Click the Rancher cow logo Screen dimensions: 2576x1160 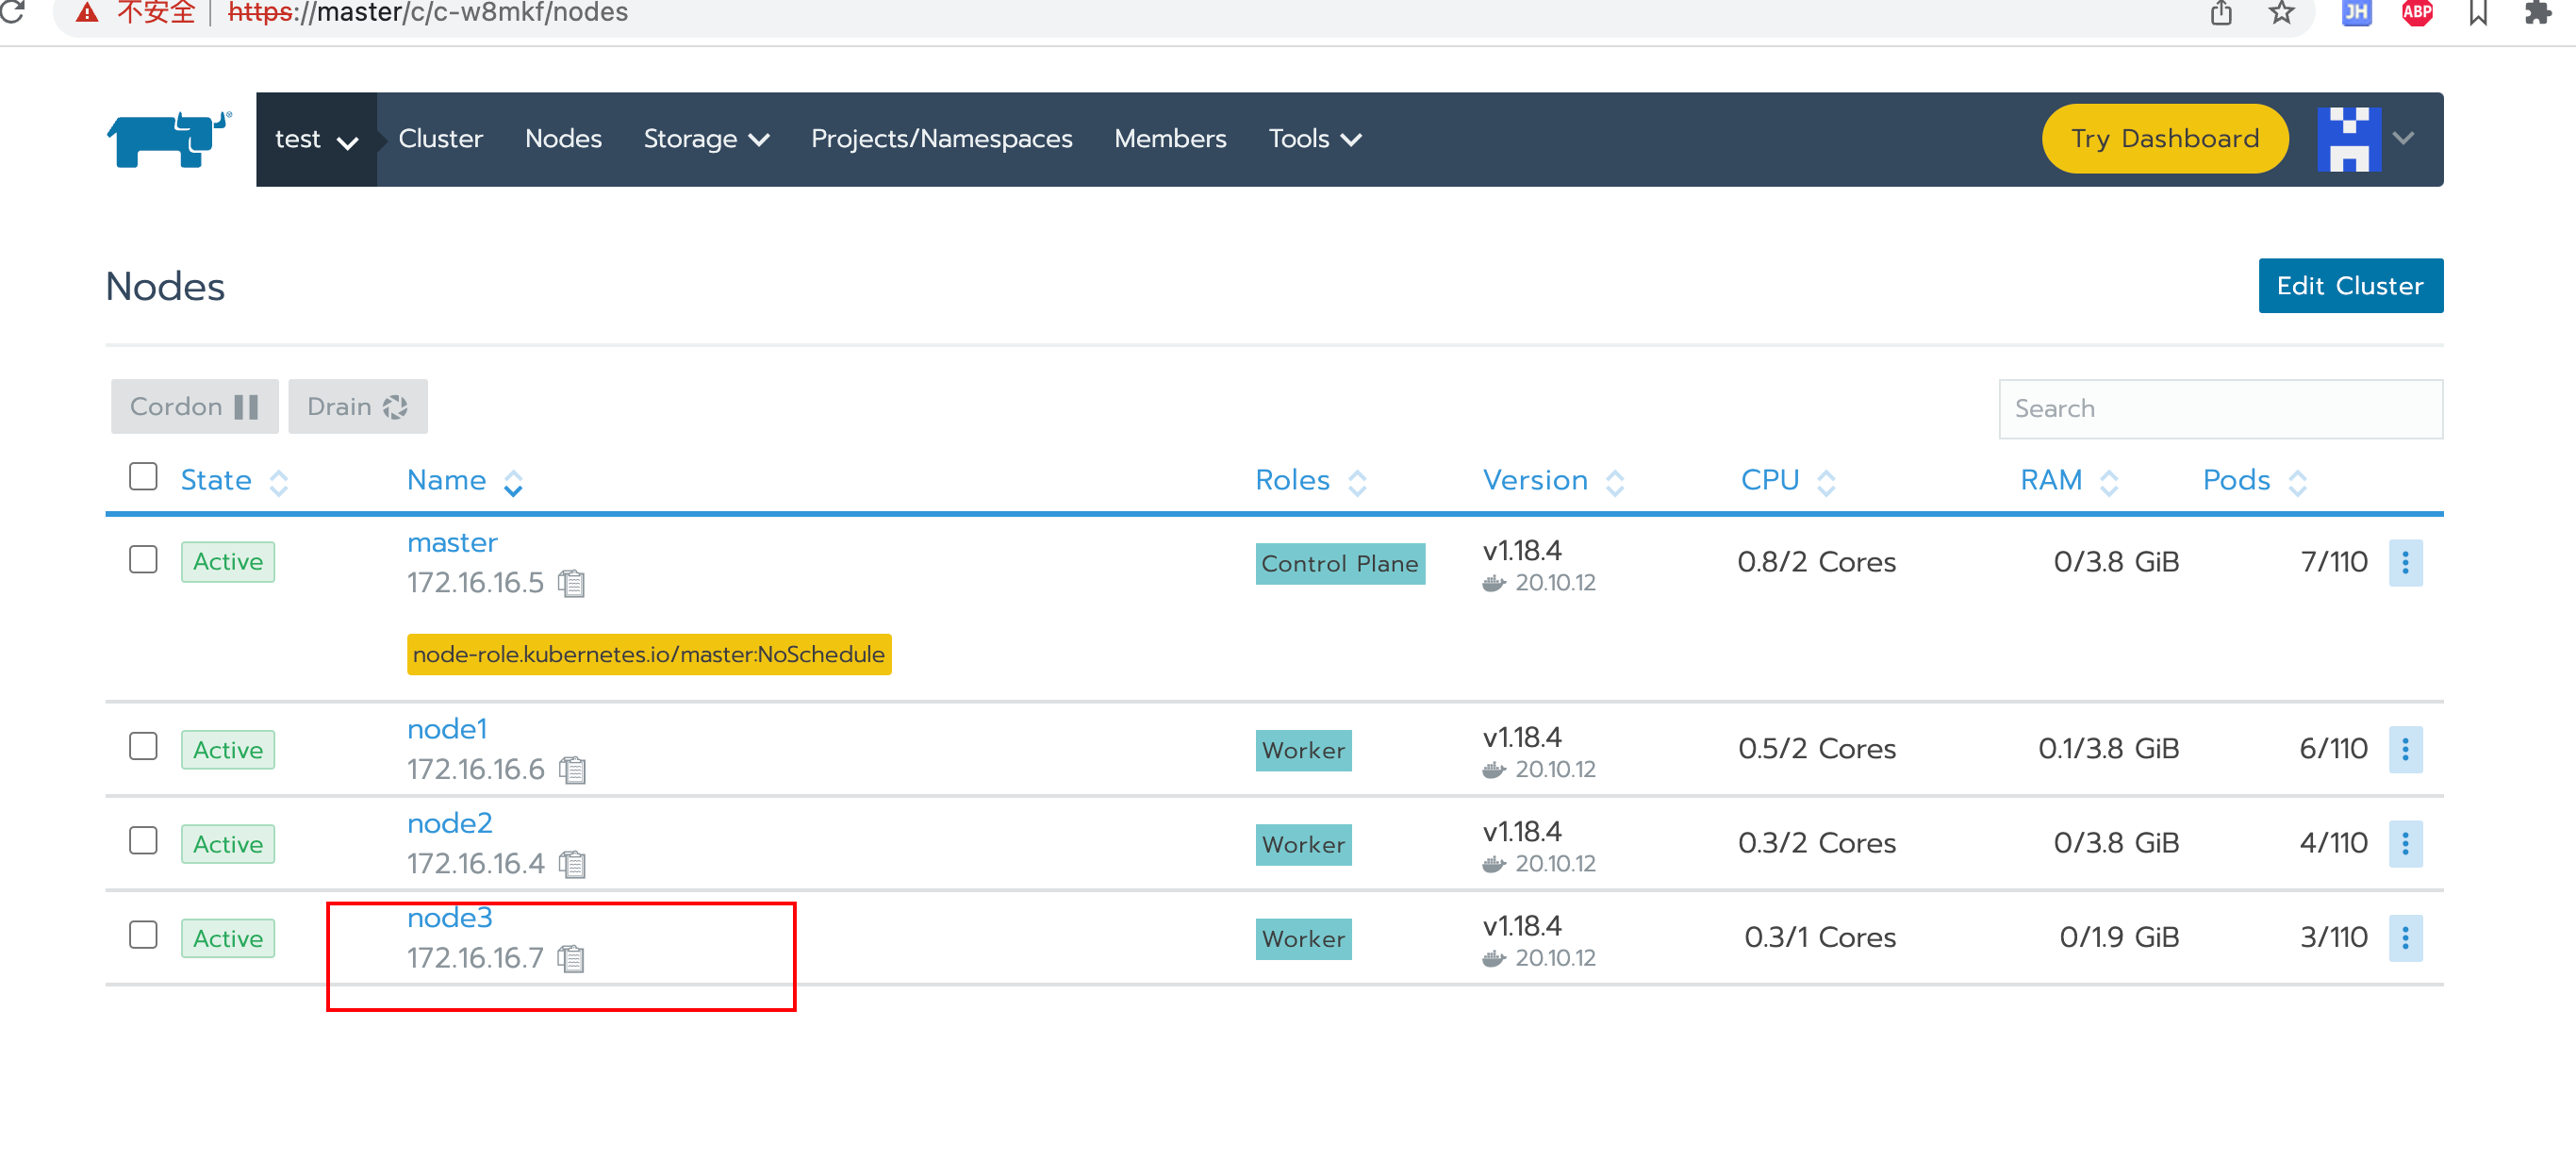169,139
